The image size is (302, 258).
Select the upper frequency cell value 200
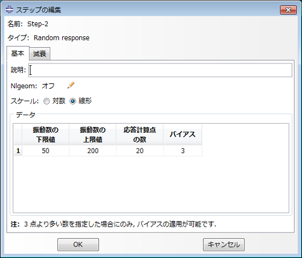tap(93, 150)
